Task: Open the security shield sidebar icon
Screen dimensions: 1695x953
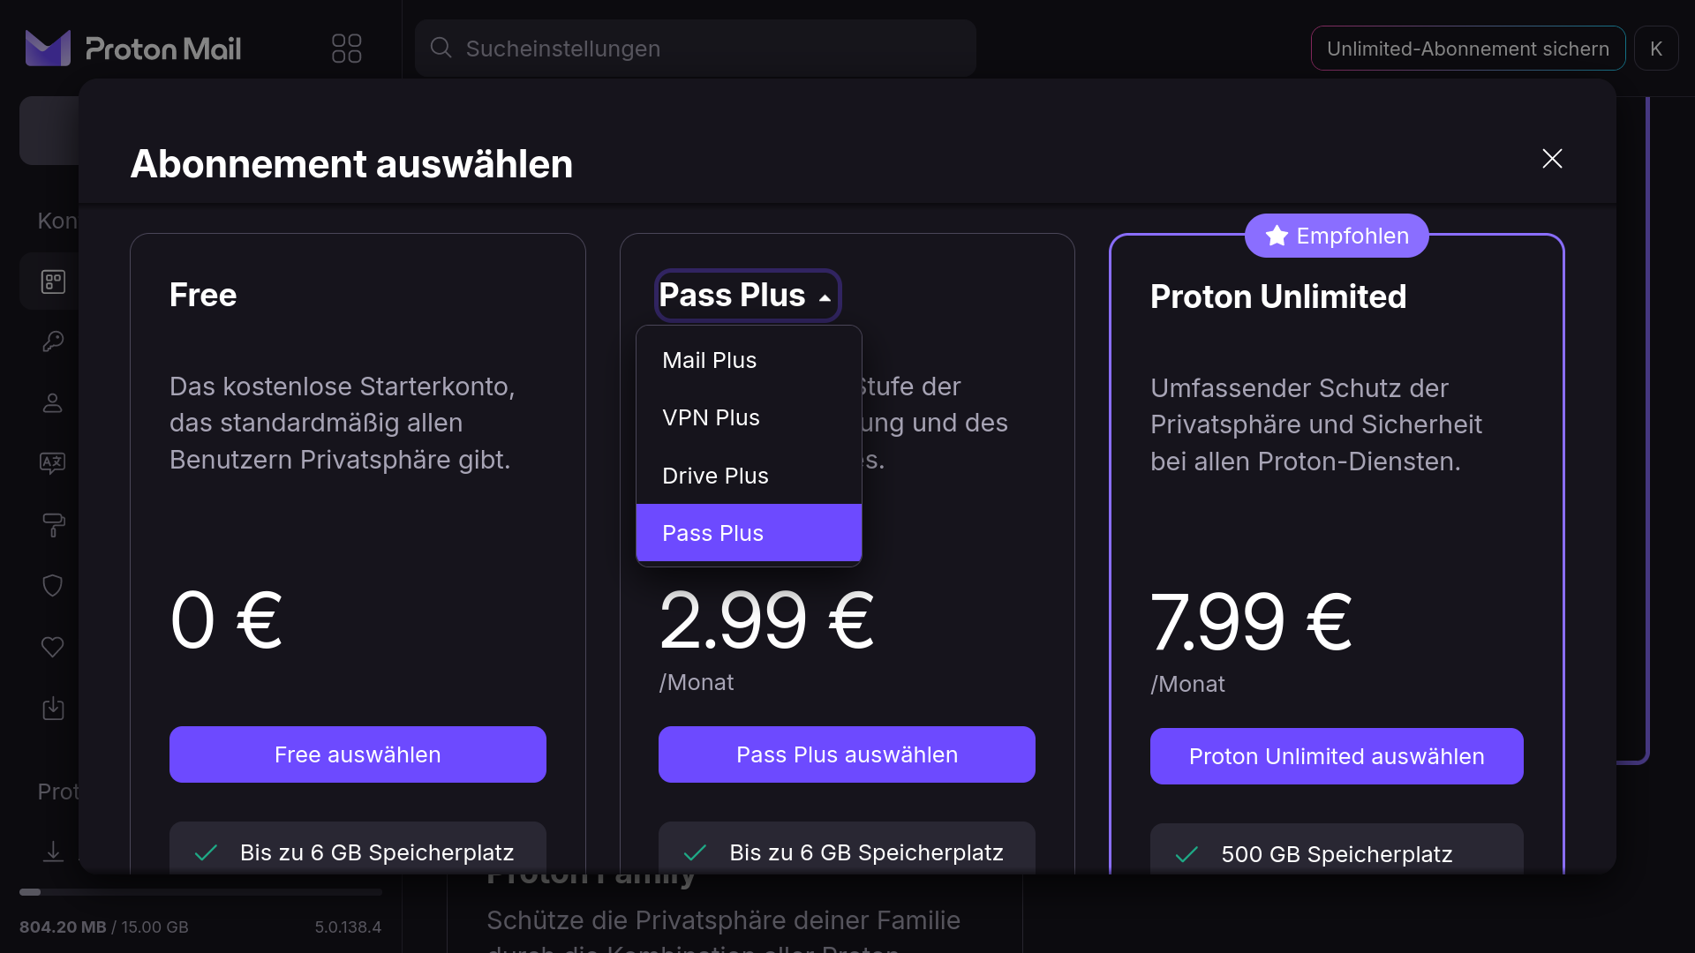Action: coord(53,586)
